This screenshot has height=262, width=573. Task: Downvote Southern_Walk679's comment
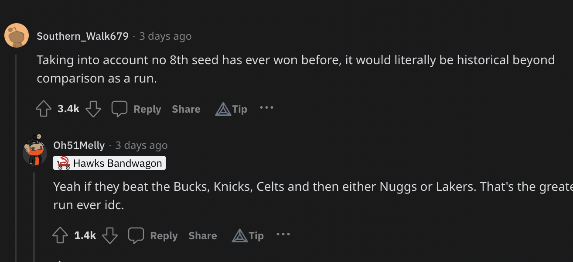click(93, 109)
